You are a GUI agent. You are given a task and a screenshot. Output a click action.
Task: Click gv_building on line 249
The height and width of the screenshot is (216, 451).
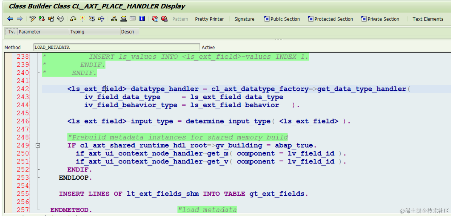239,145
